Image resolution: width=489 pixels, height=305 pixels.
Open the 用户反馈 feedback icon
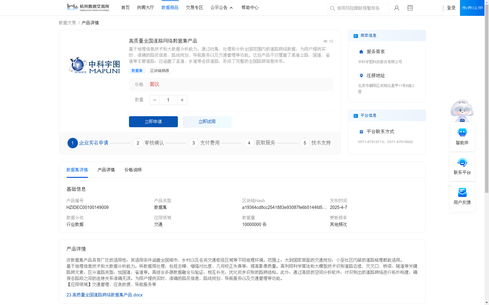(x=462, y=192)
